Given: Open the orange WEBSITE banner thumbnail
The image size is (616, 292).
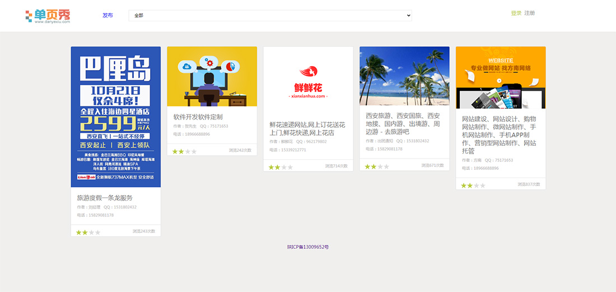Looking at the screenshot, I should pyautogui.click(x=501, y=77).
